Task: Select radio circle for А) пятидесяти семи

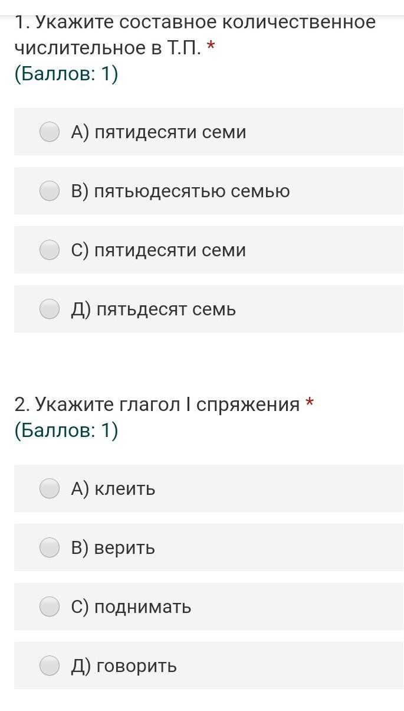Action: click(x=50, y=132)
